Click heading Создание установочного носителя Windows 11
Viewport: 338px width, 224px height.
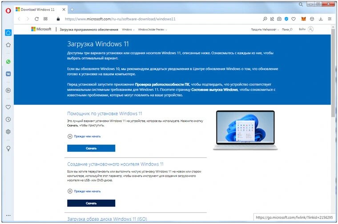115,164
